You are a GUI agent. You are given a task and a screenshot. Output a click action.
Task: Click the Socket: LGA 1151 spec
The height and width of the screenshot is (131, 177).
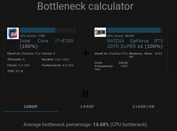pyautogui.click(x=55, y=60)
